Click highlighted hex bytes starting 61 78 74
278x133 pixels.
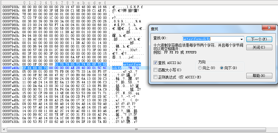pyautogui.click(x=81, y=64)
